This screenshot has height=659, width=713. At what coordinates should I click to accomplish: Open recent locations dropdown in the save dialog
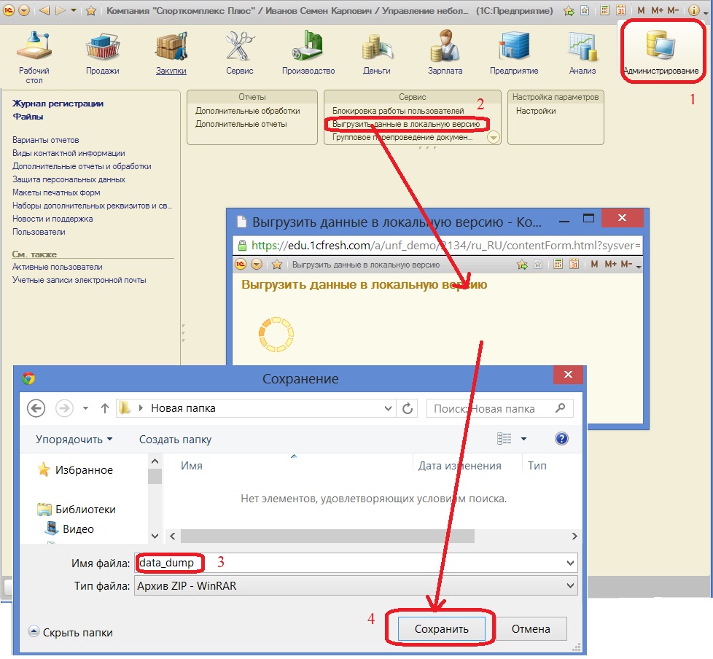(85, 408)
